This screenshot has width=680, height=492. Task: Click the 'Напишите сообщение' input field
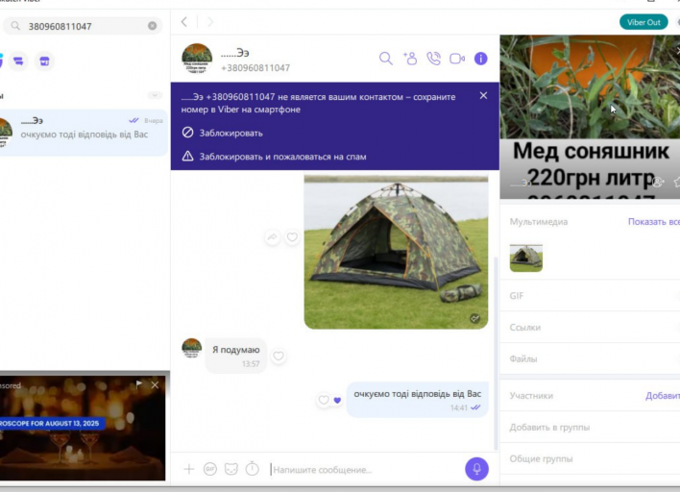[364, 470]
